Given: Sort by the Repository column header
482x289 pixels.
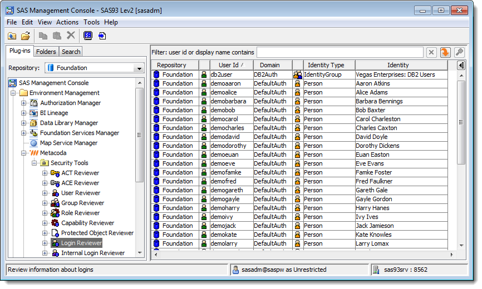Looking at the screenshot, I should point(175,65).
